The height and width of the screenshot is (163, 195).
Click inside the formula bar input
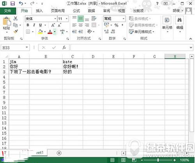[x=130, y=47]
